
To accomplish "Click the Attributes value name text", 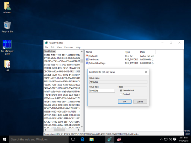I will pyautogui.click(x=94, y=59).
